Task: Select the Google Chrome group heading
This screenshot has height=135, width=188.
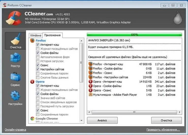Action: click(47, 119)
